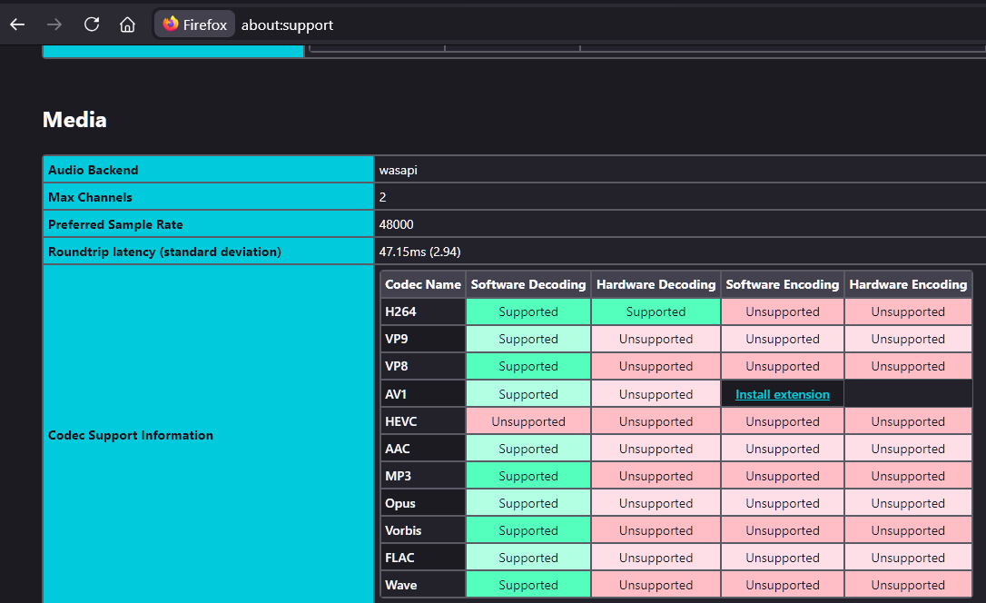This screenshot has width=986, height=603.
Task: Go to the Home page
Action: point(128,25)
